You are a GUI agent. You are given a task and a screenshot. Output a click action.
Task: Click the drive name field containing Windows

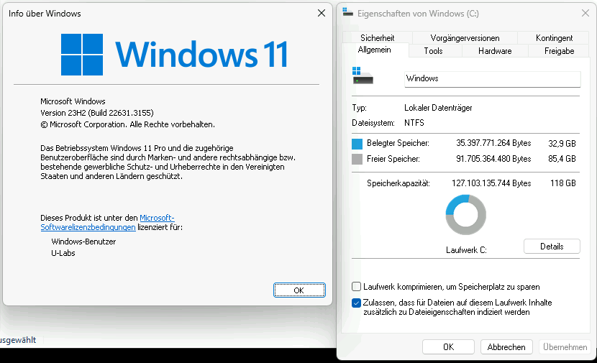(x=491, y=78)
